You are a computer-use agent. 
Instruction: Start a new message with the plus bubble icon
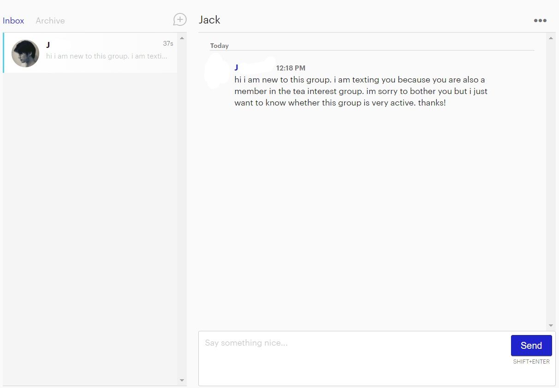(180, 19)
